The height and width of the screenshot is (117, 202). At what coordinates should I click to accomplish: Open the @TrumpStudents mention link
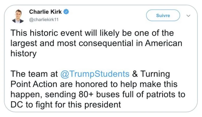click(x=95, y=74)
